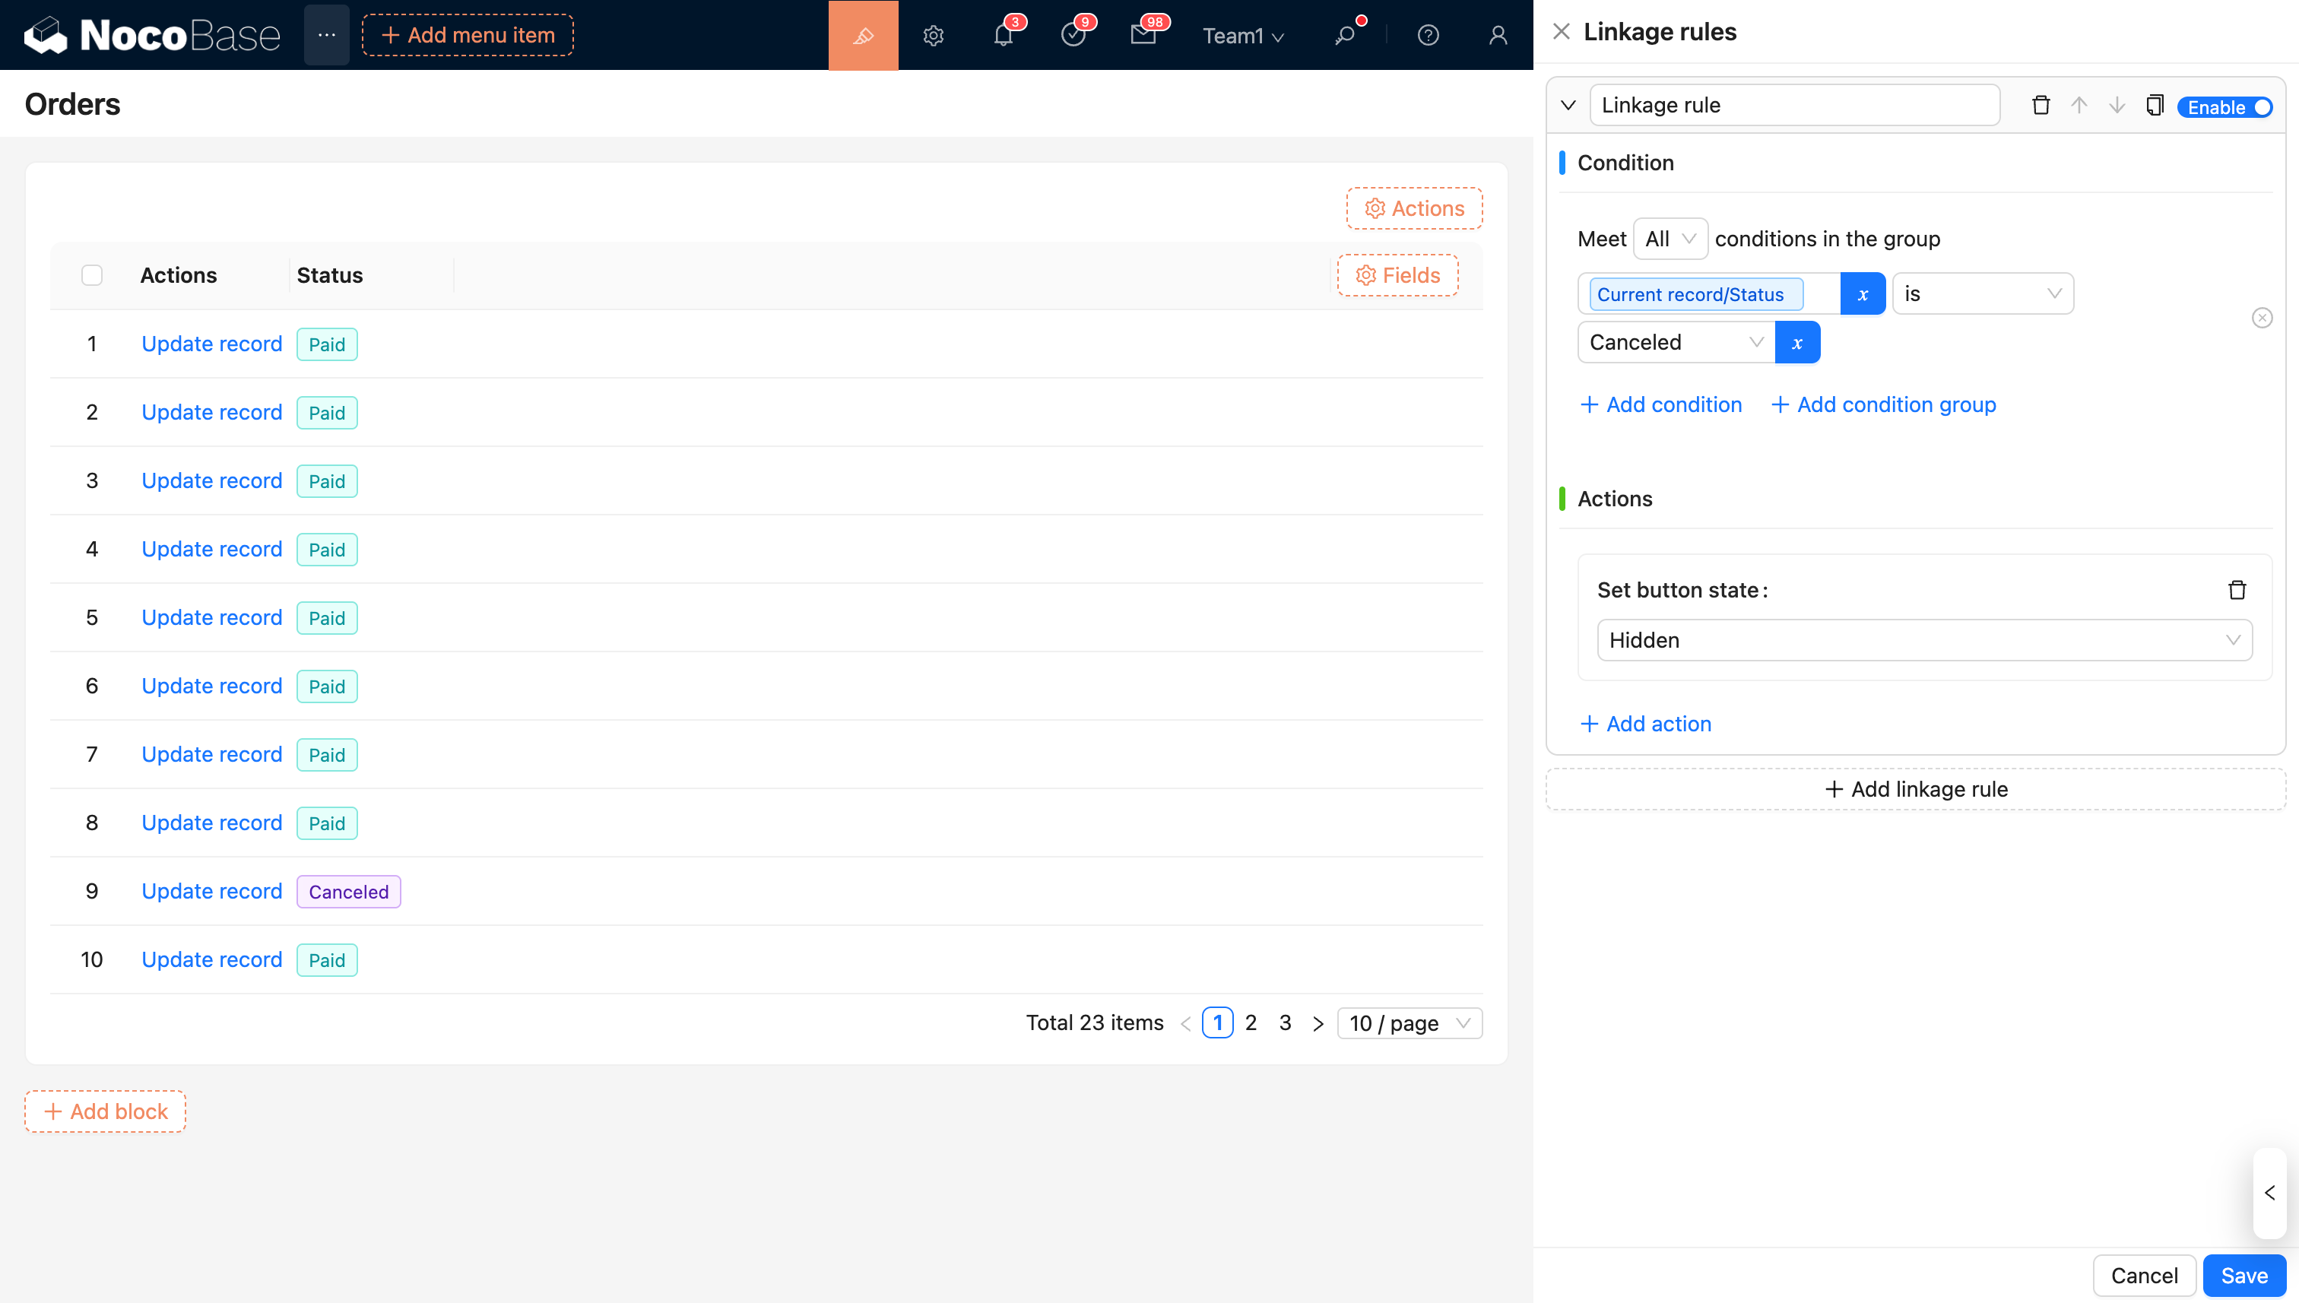The width and height of the screenshot is (2299, 1303).
Task: Click the UI editor highlighter icon
Action: [862, 35]
